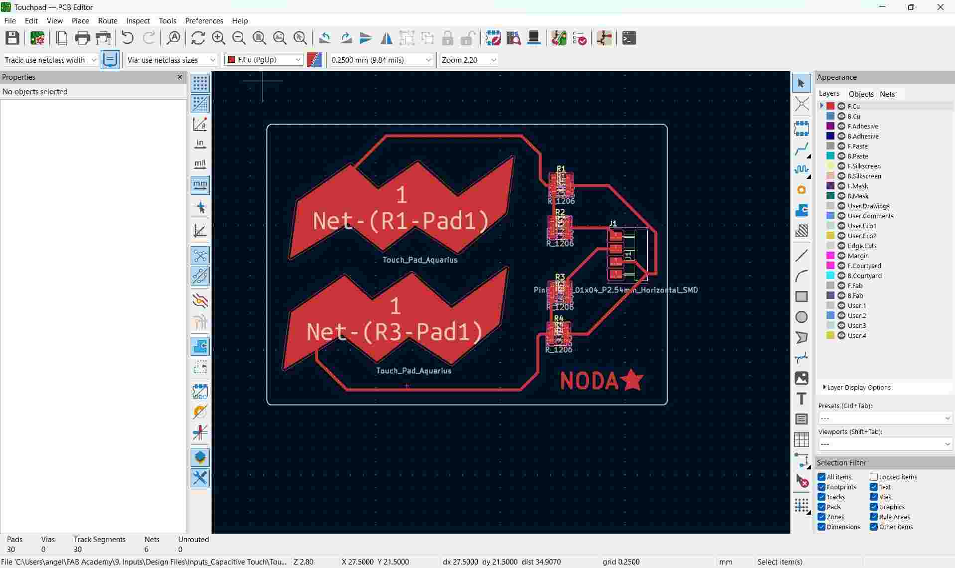The image size is (955, 568).
Task: Close the Properties panel
Action: (x=179, y=77)
